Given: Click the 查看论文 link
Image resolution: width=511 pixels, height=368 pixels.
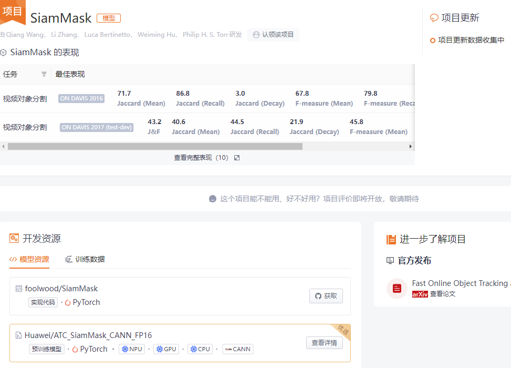Looking at the screenshot, I should pos(443,294).
